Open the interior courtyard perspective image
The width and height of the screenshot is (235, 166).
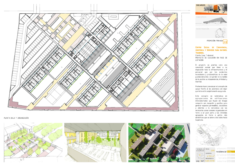[94, 143]
